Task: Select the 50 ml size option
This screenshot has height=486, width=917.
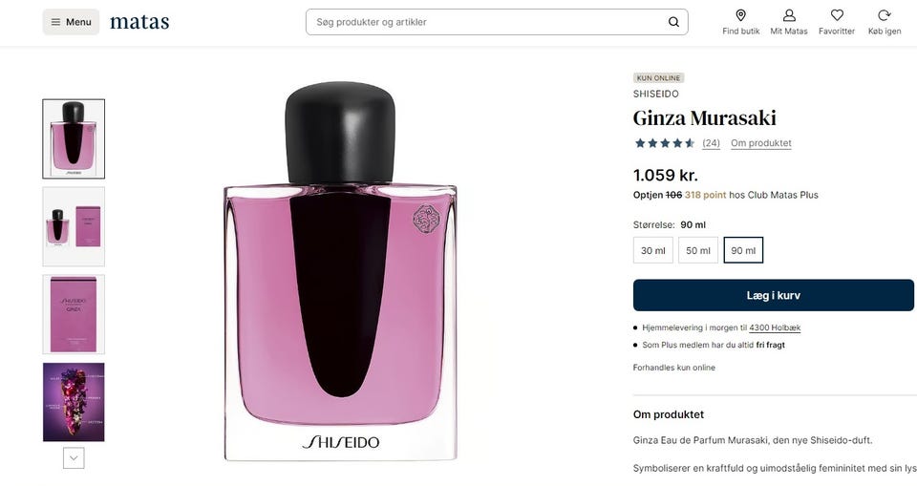Action: pyautogui.click(x=697, y=250)
